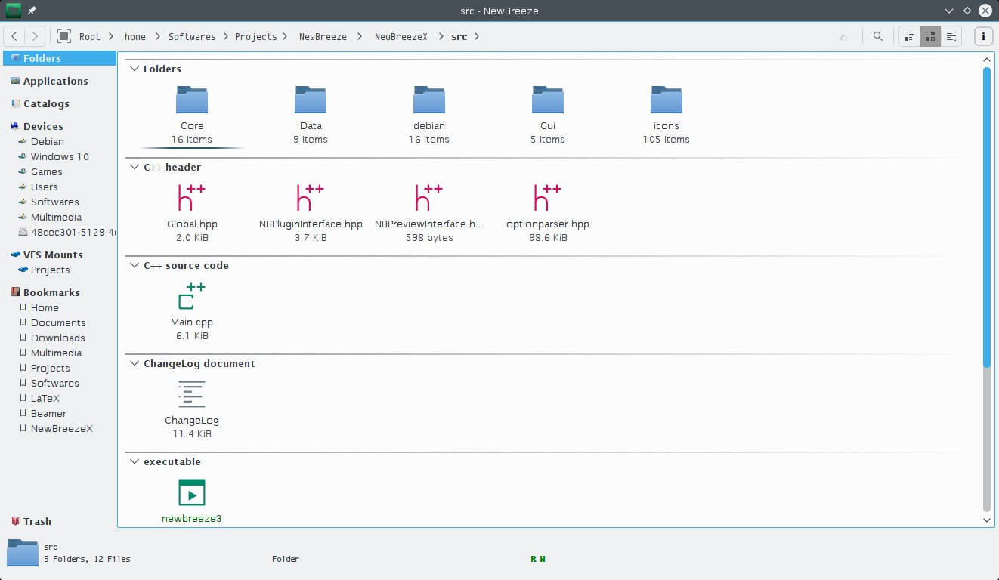The width and height of the screenshot is (999, 580).
Task: Collapse the C++ source code group
Action: (135, 265)
